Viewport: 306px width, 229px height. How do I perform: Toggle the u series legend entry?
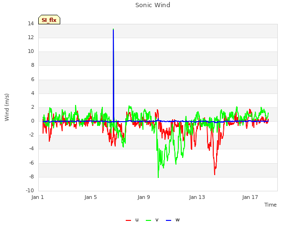(x=132, y=220)
